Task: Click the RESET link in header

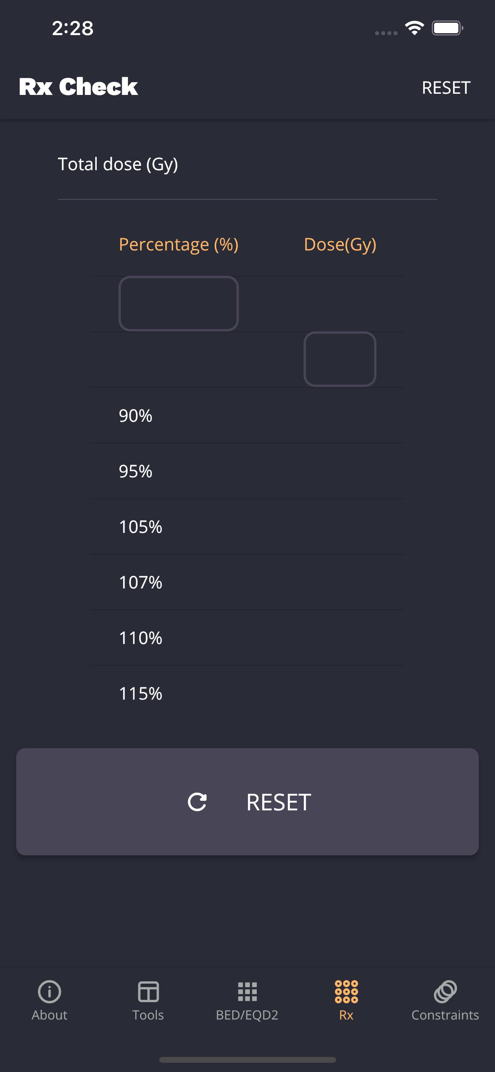Action: coord(446,88)
